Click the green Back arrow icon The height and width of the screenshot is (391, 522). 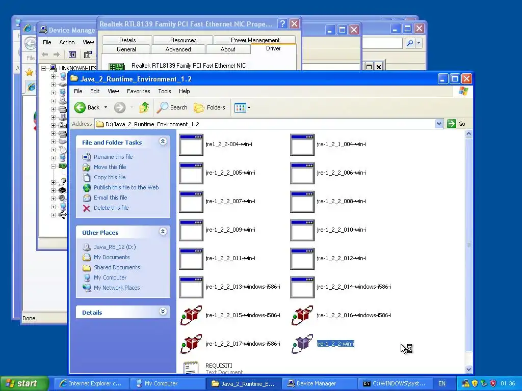coord(80,107)
